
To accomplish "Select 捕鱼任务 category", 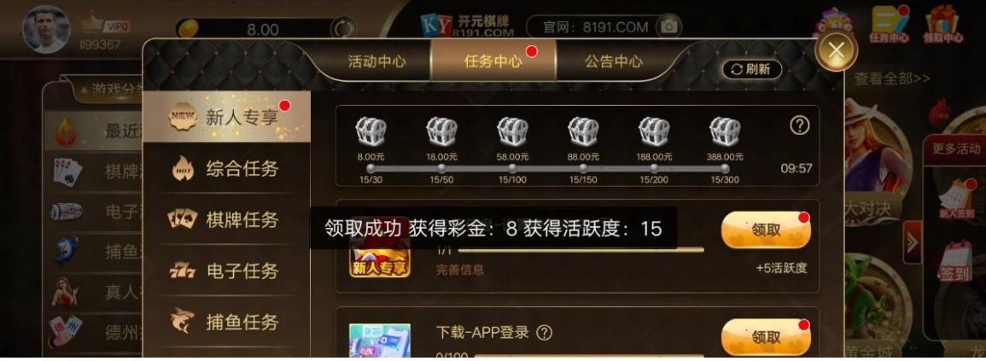I will (x=226, y=322).
